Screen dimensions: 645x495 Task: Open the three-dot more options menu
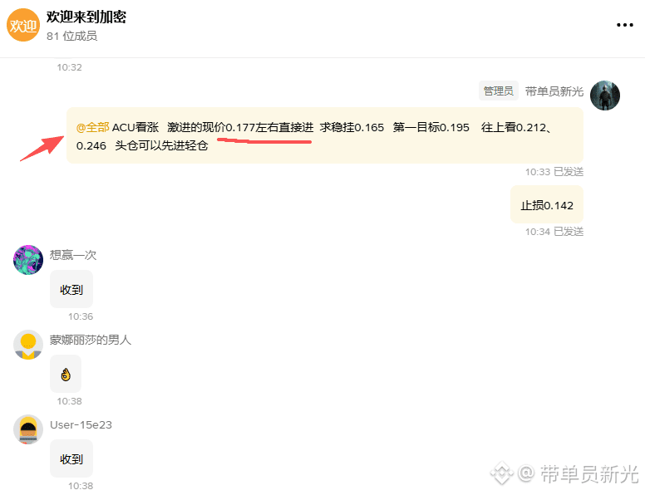(624, 25)
